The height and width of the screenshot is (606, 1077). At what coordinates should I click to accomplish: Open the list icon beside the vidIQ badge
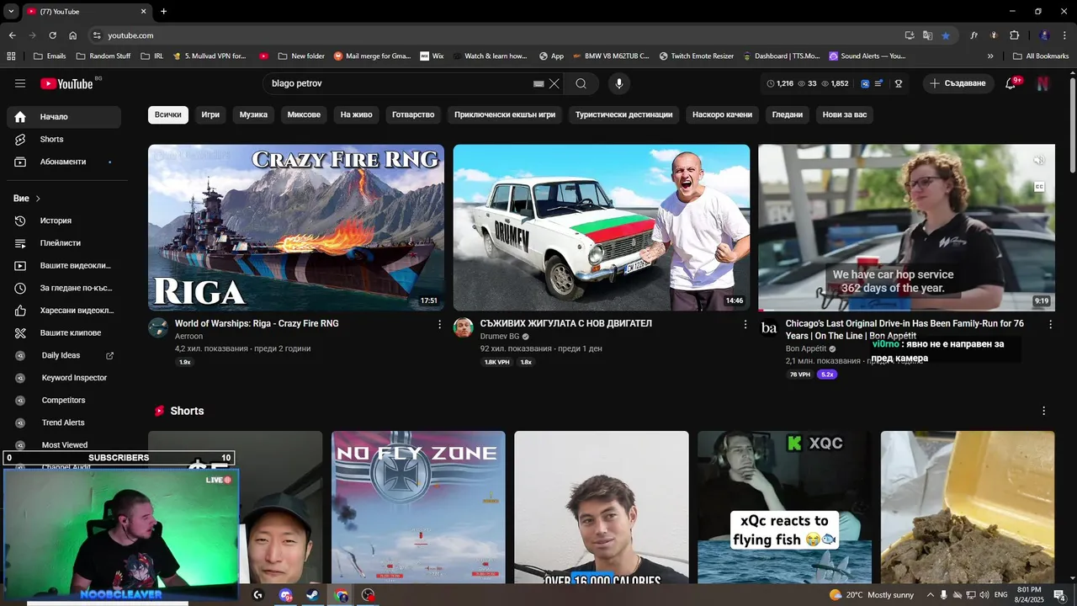point(879,83)
